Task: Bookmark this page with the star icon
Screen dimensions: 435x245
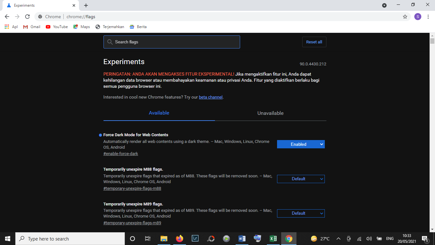Action: click(405, 17)
